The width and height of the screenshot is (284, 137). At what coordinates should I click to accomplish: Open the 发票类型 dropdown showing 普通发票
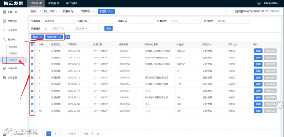point(59,21)
